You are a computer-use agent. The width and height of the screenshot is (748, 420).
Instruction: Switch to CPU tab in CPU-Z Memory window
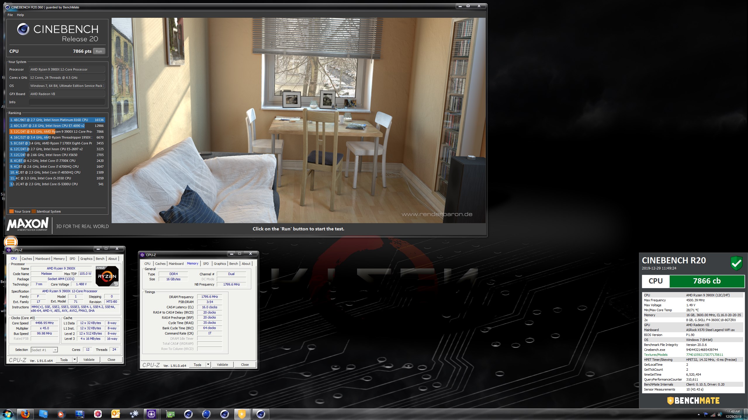(147, 264)
